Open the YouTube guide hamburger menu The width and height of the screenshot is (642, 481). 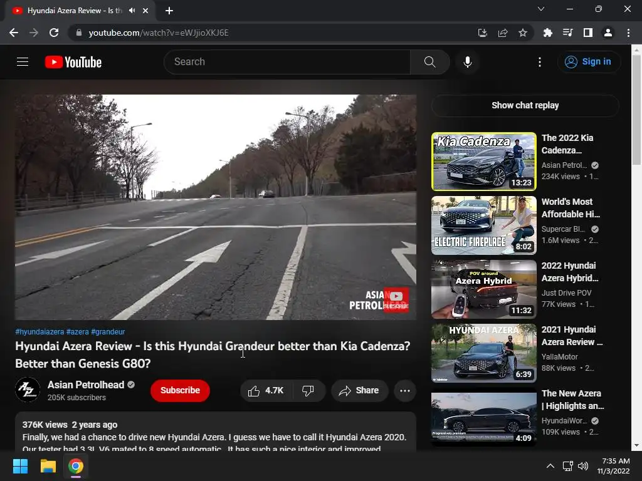coord(23,62)
